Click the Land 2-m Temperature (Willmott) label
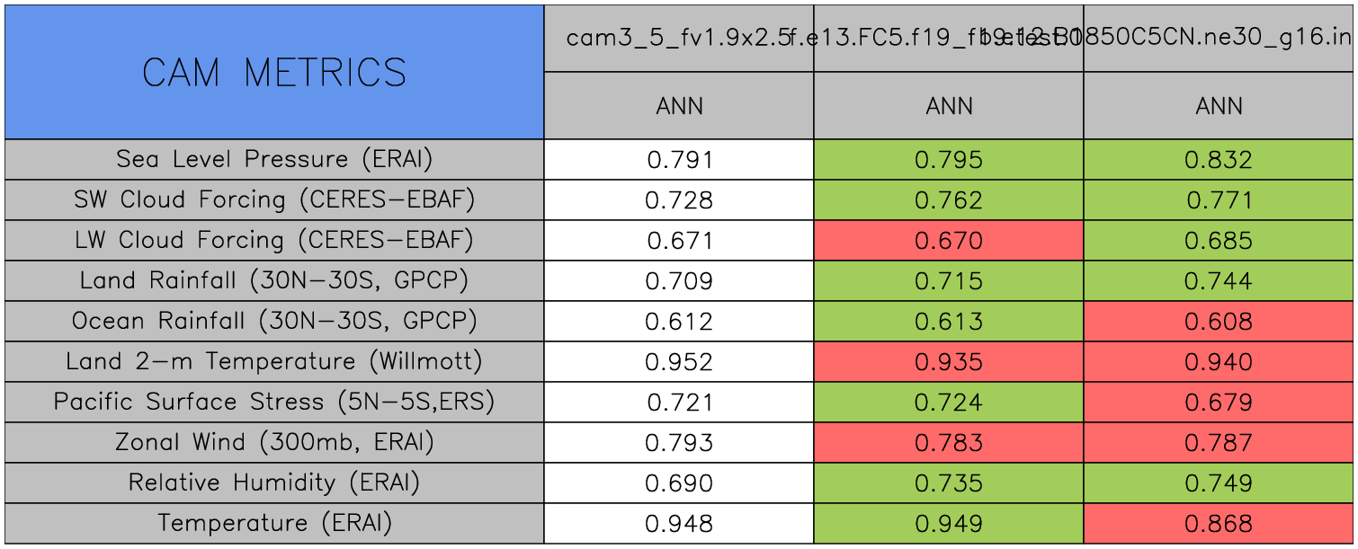This screenshot has width=1358, height=549. tap(274, 361)
